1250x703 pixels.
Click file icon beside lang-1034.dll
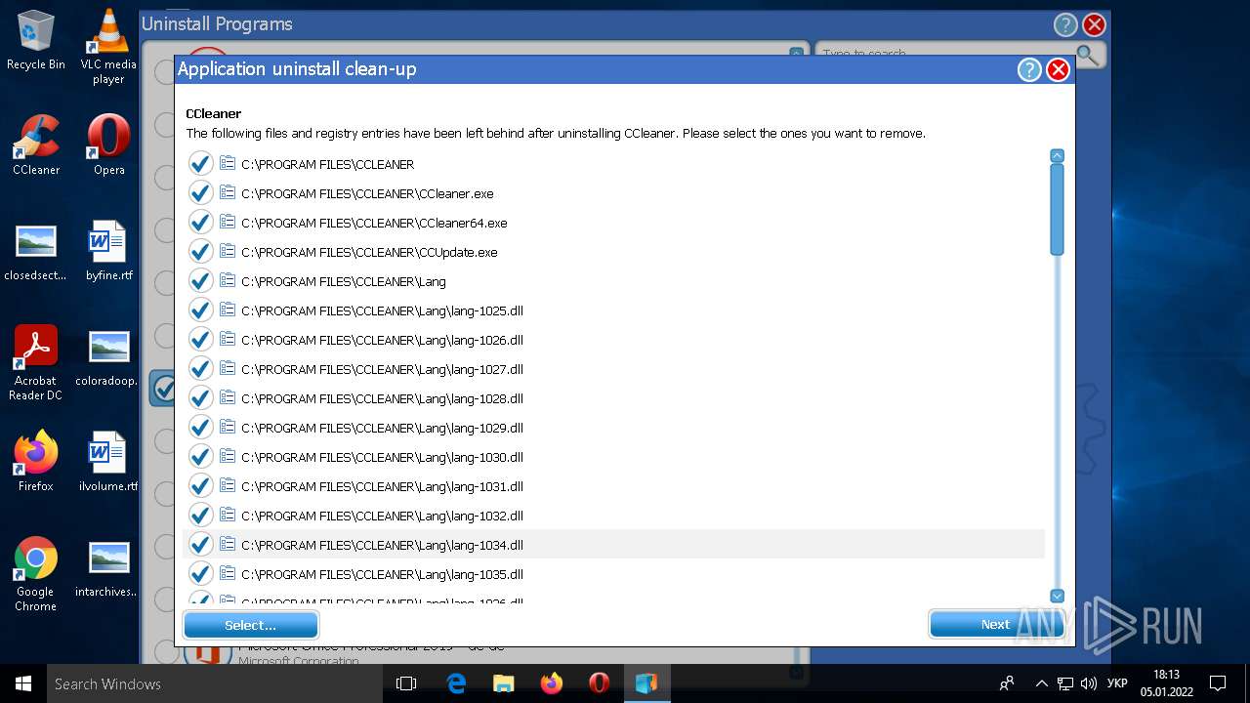click(228, 544)
